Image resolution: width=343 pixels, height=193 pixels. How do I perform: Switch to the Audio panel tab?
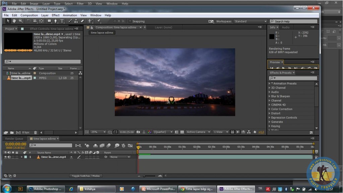pyautogui.click(x=285, y=27)
